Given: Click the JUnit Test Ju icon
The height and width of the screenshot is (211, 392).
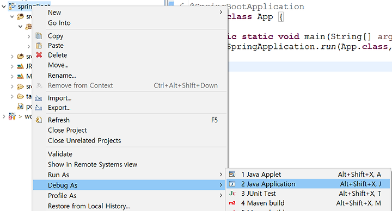Looking at the screenshot, I should [232, 193].
